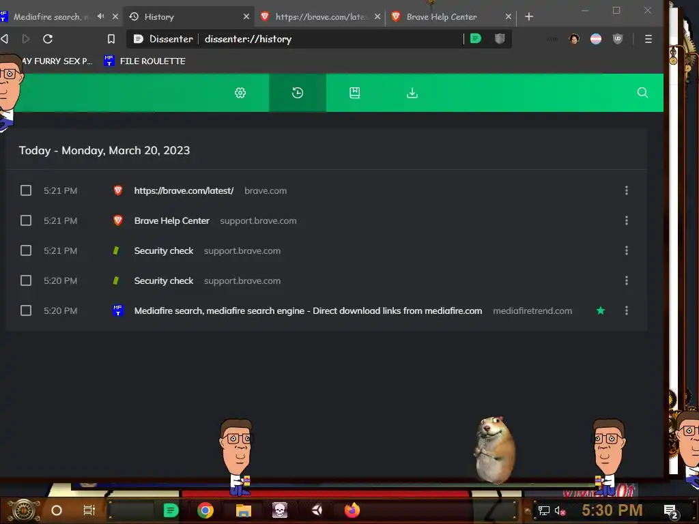Open Task View on the taskbar
The width and height of the screenshot is (699, 524).
point(89,510)
